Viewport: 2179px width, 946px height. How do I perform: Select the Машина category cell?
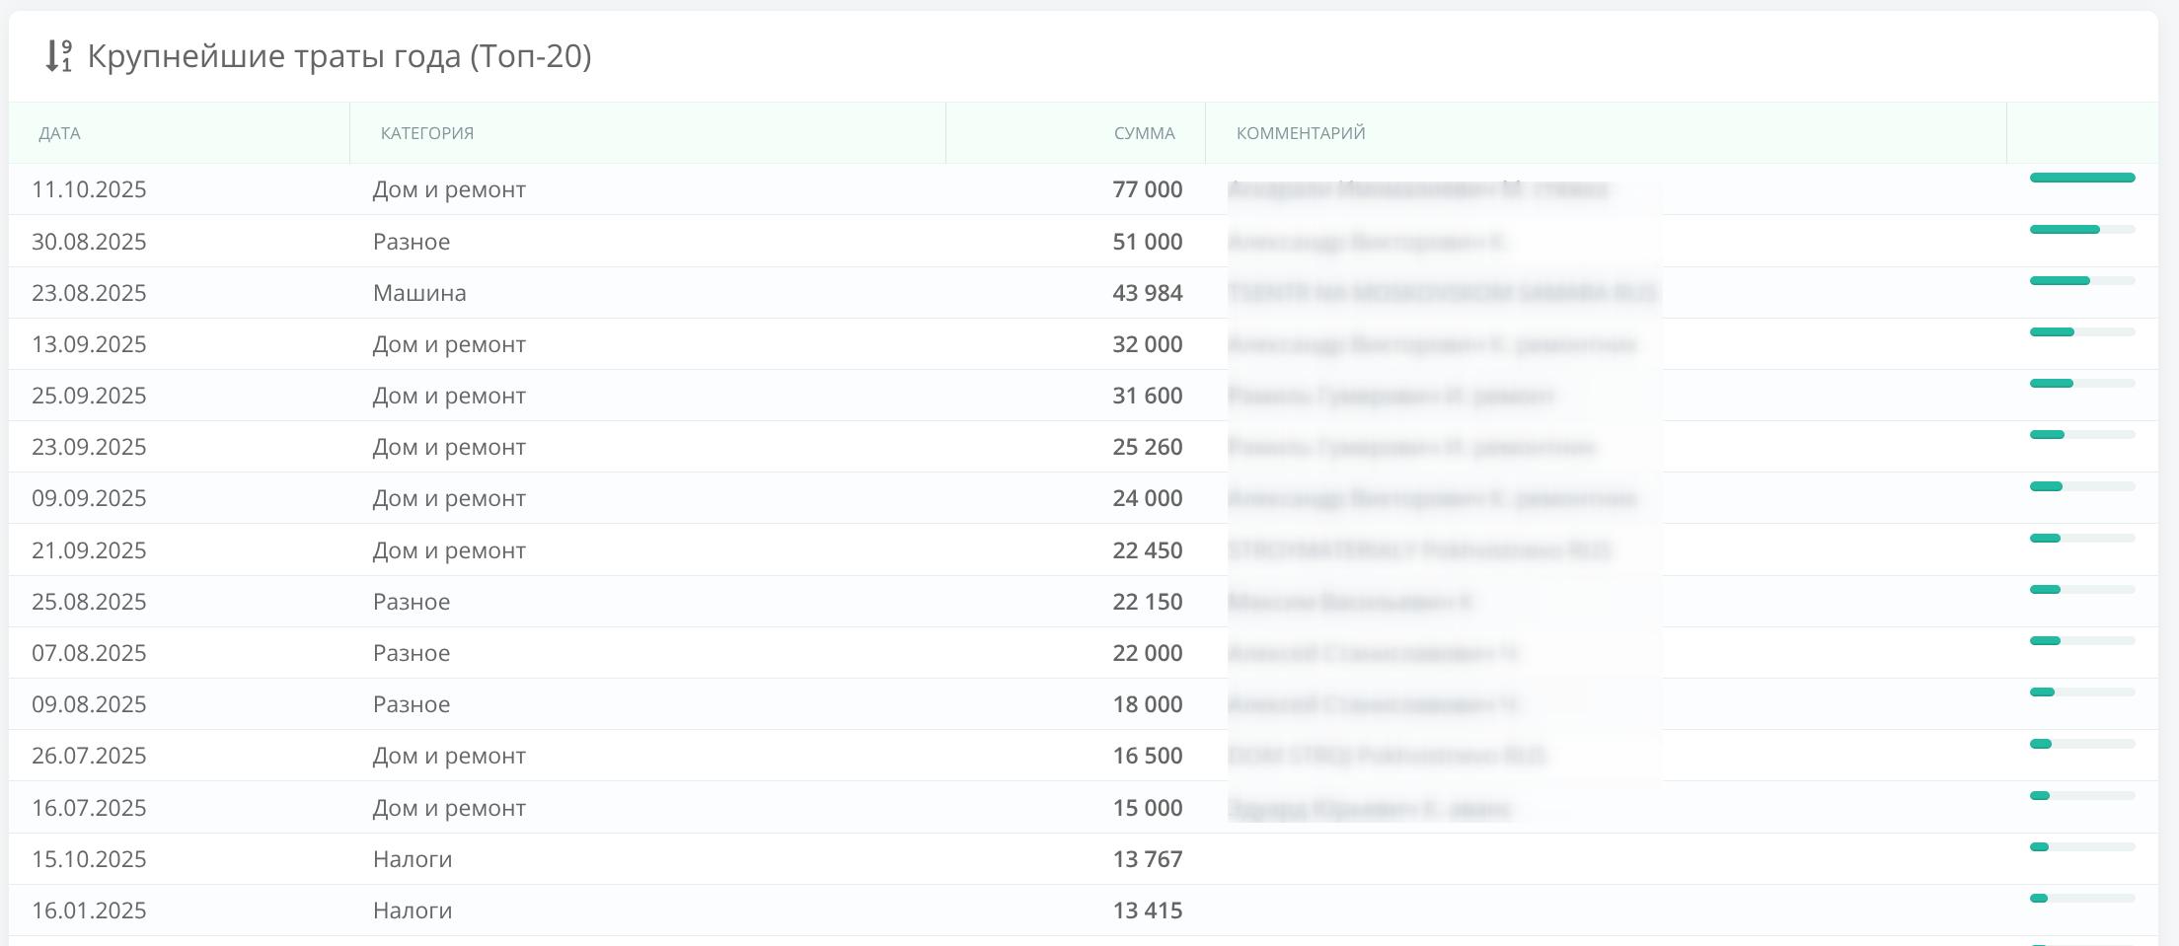point(419,293)
